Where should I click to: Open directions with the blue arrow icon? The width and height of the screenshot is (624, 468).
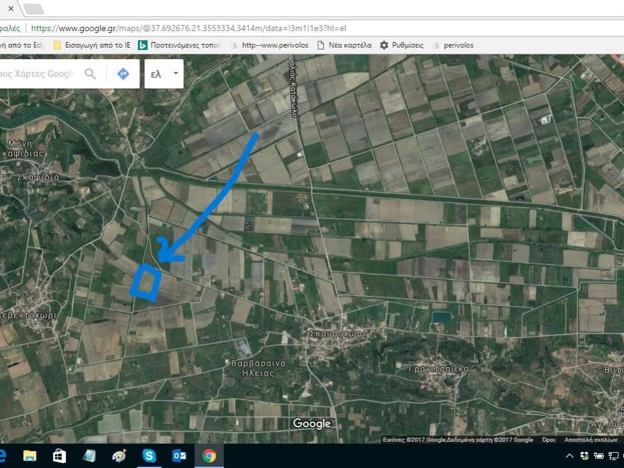coord(123,74)
